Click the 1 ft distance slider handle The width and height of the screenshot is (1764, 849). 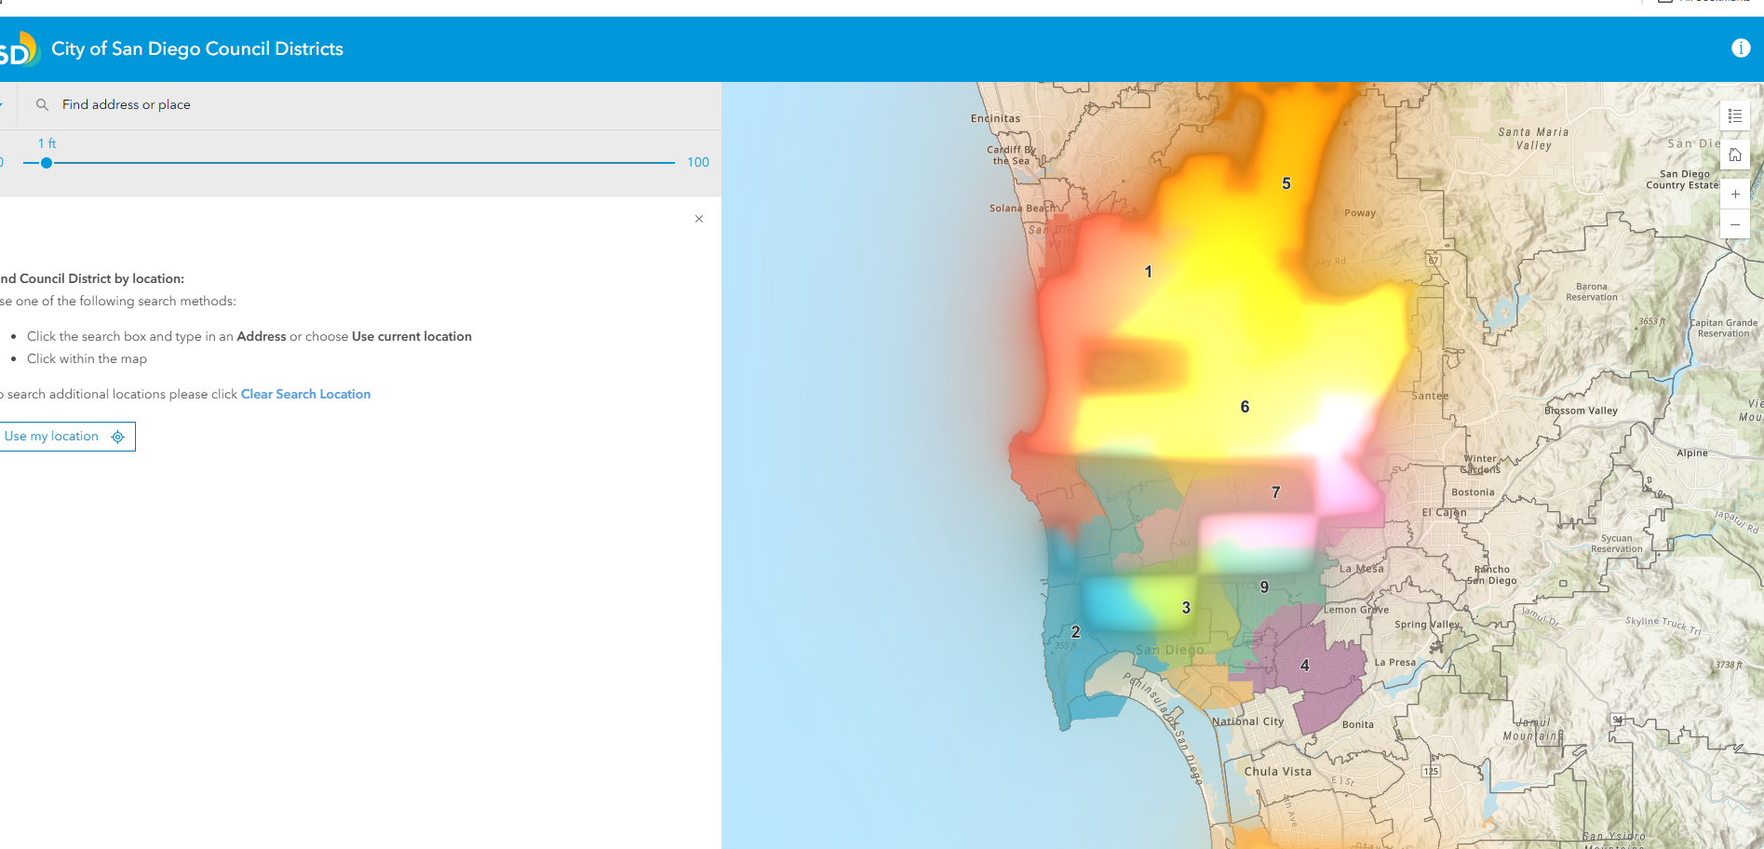pyautogui.click(x=46, y=162)
